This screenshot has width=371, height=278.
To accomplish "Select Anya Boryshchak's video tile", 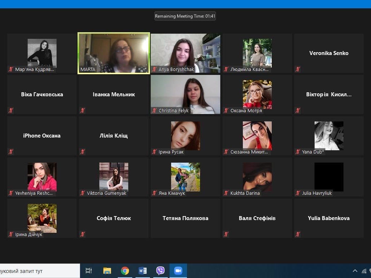I will [x=185, y=53].
